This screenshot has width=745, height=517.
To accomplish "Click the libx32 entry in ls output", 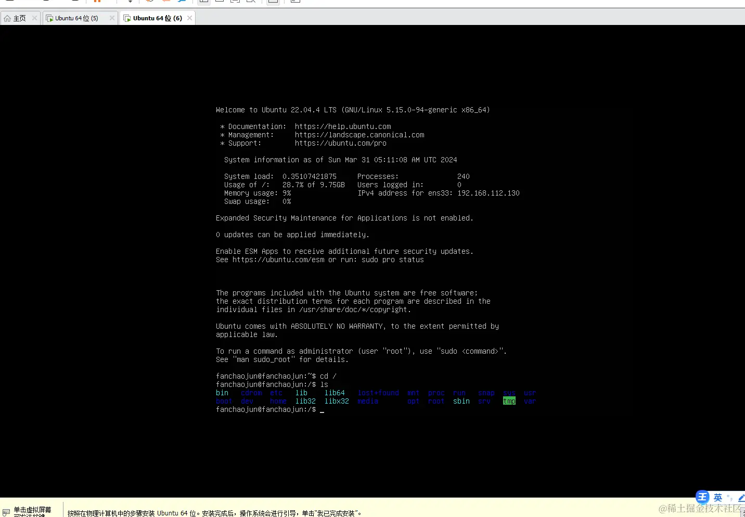I will click(337, 401).
